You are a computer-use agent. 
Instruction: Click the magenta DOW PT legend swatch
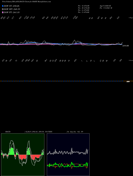click(x=3, y=12)
